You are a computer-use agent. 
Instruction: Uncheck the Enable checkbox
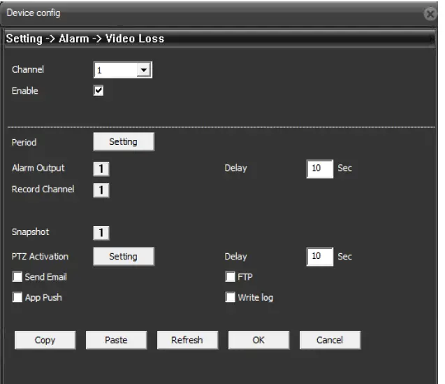click(99, 91)
